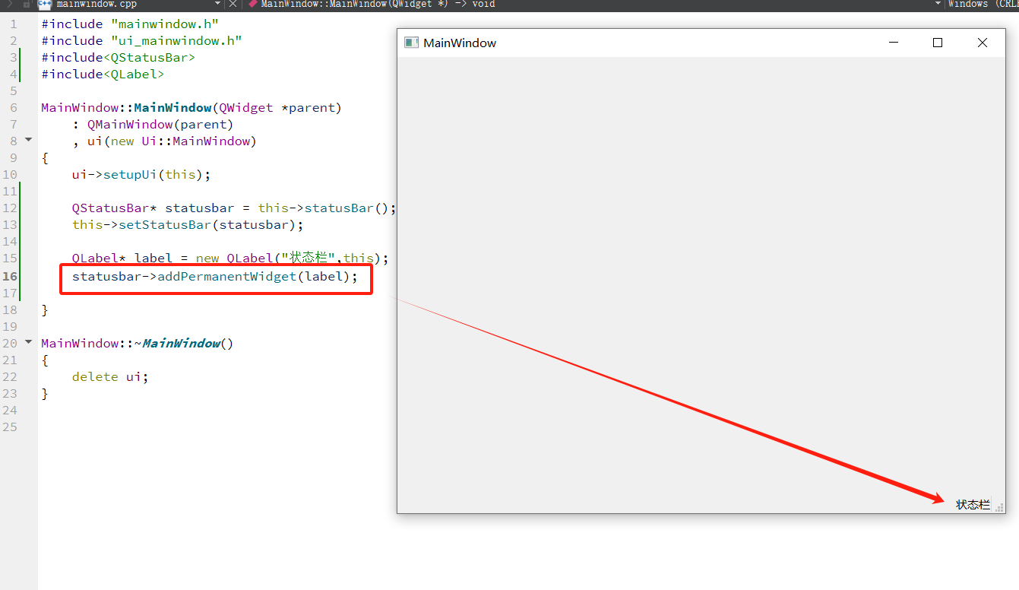Image resolution: width=1019 pixels, height=590 pixels.
Task: Close the mainwindow.cpp document with the X
Action: (233, 4)
